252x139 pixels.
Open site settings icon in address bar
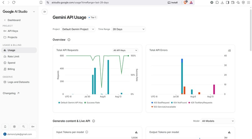(x=48, y=2)
